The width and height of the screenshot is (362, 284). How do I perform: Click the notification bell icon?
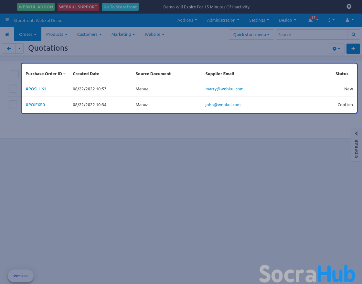[311, 20]
